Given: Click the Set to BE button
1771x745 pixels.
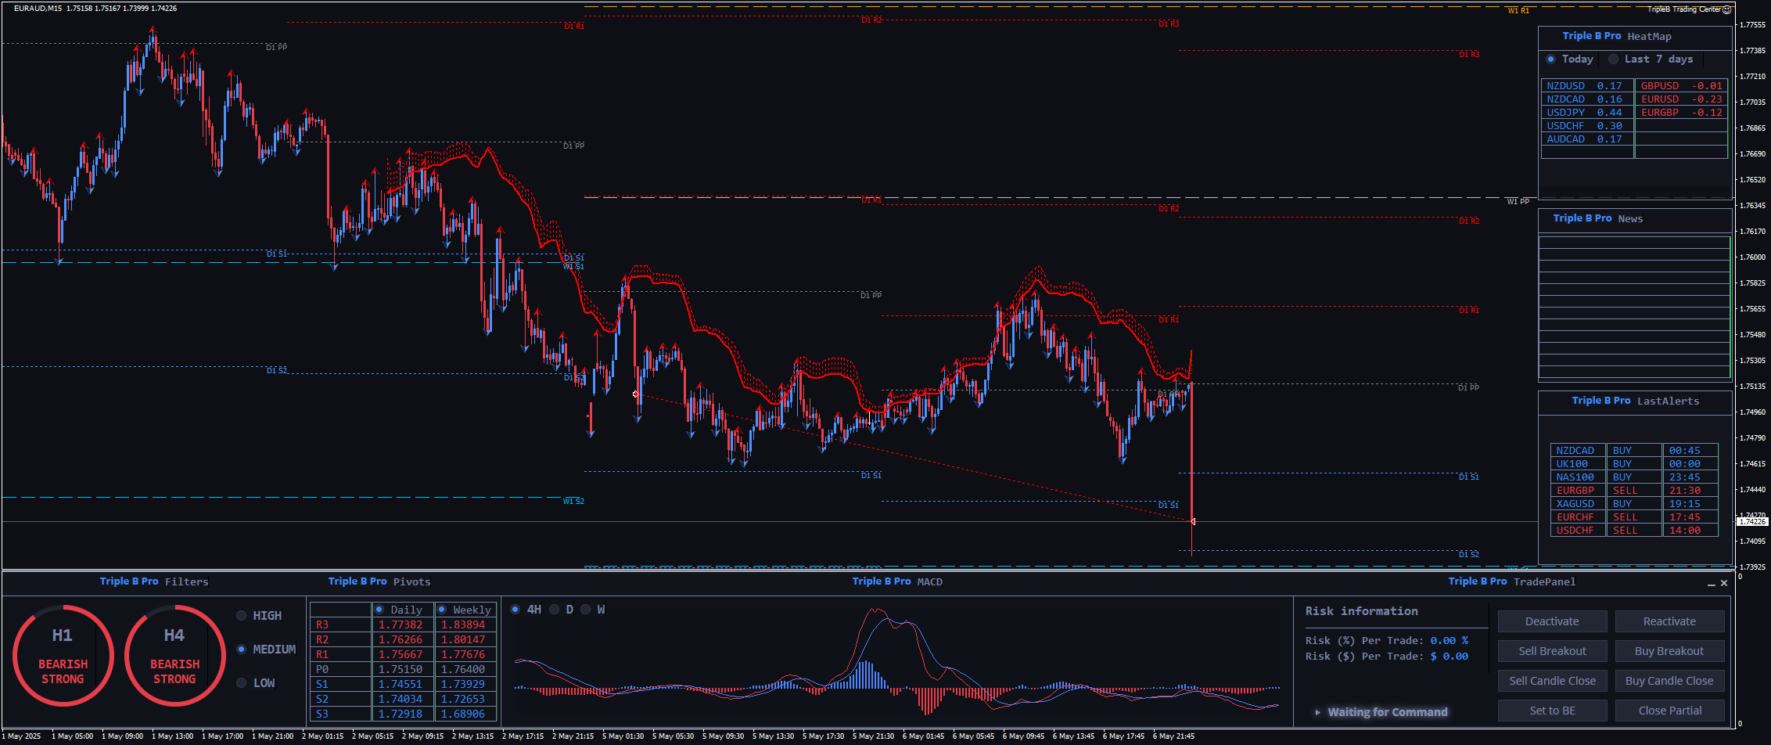Looking at the screenshot, I should point(1552,711).
